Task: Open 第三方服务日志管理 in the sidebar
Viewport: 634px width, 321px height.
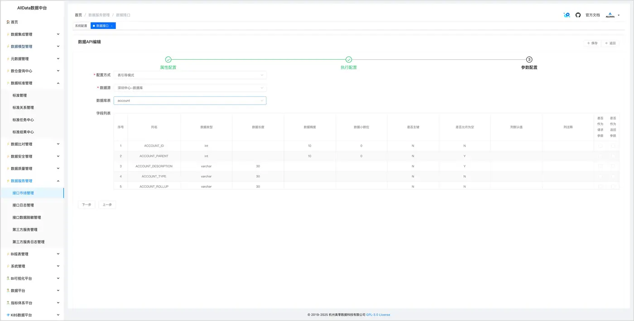Action: (x=29, y=242)
